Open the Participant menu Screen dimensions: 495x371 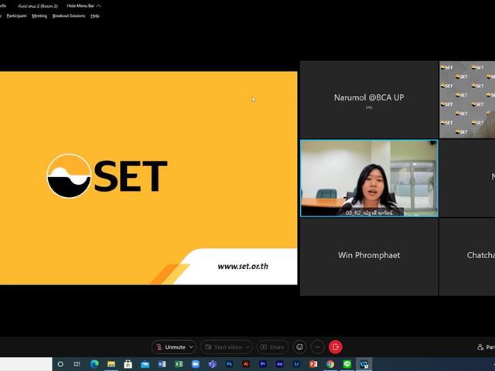[x=16, y=15]
